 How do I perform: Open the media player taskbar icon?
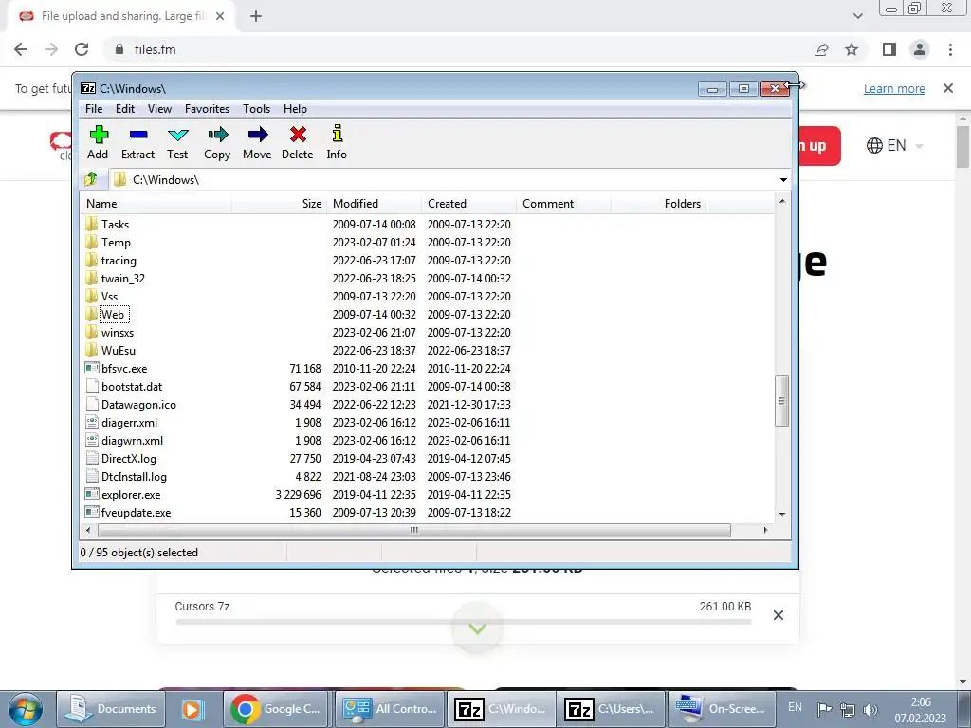[192, 709]
